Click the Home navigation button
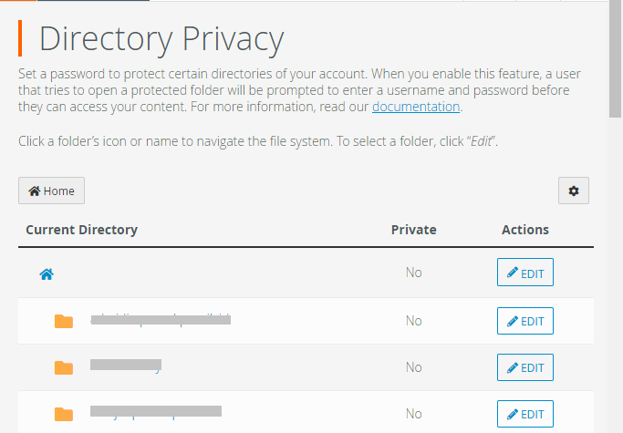623x433 pixels. coord(51,191)
